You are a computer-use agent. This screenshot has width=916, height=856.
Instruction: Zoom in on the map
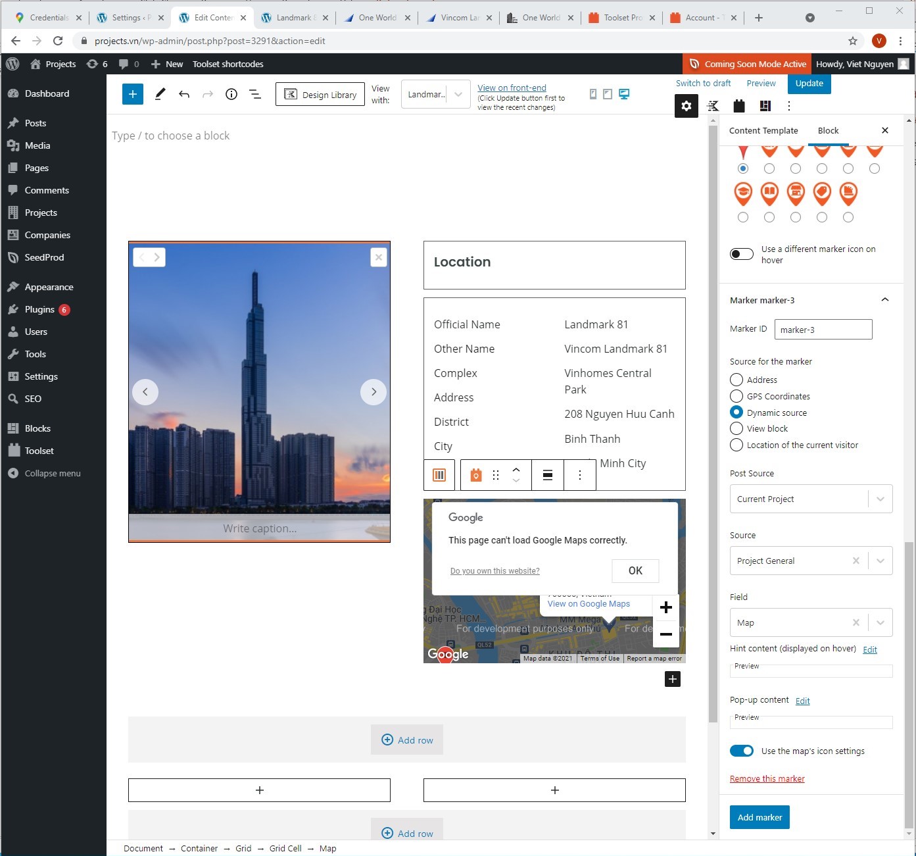(666, 607)
